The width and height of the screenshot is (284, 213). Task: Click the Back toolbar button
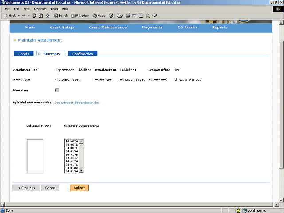click(10, 16)
